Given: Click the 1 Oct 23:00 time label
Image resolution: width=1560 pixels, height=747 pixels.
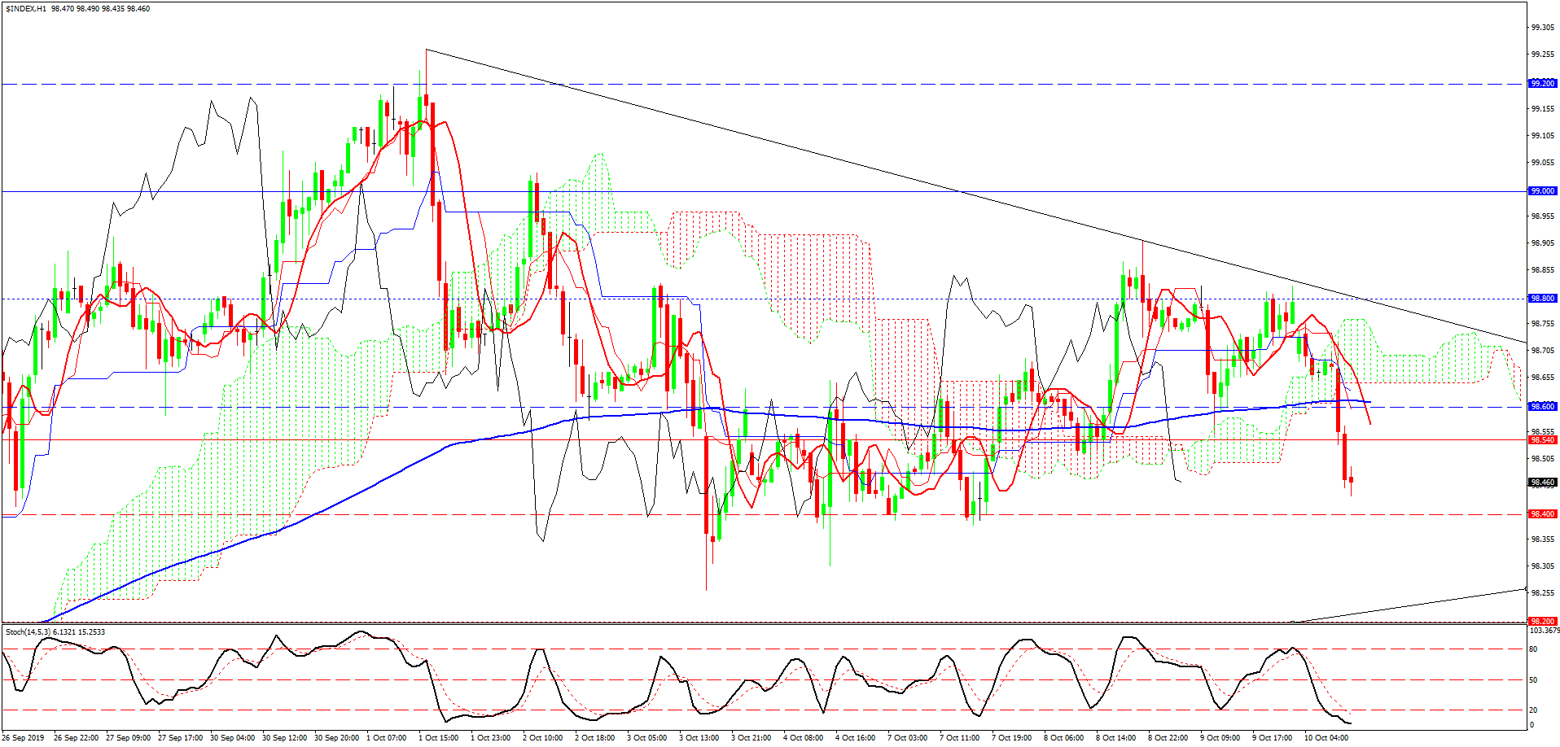Looking at the screenshot, I should pos(491,738).
